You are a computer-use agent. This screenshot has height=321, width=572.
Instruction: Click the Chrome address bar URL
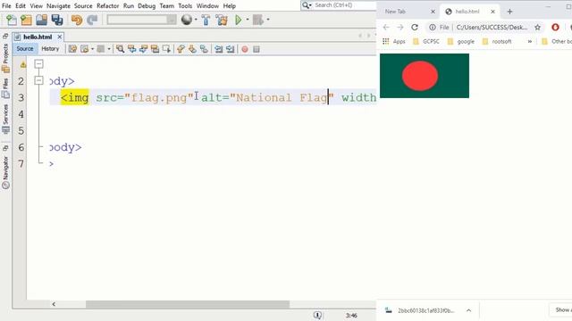[492, 28]
